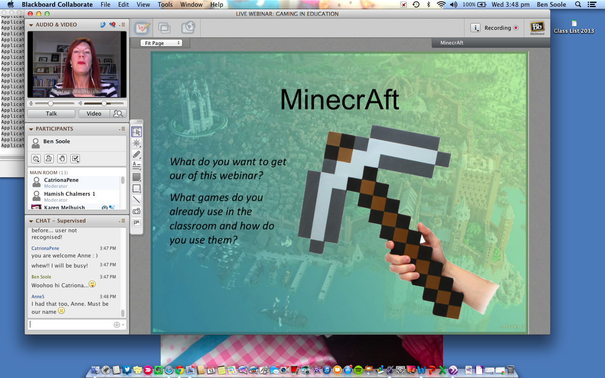Collapse the CHAT - Supervised panel
605x378 pixels.
click(31, 220)
